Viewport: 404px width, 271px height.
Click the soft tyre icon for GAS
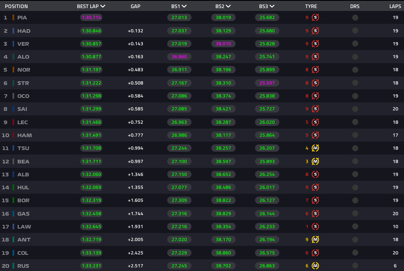tap(315, 214)
